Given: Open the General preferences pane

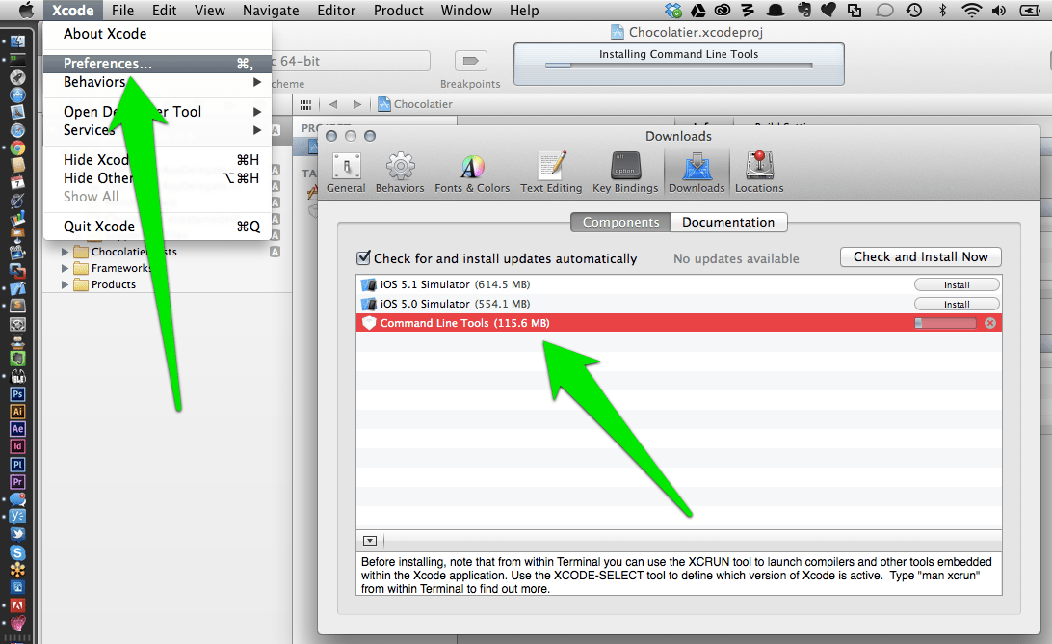Looking at the screenshot, I should [346, 173].
